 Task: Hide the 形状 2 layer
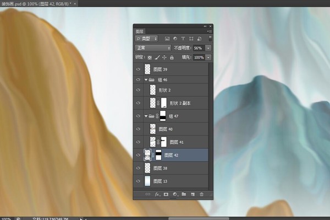[x=138, y=90]
